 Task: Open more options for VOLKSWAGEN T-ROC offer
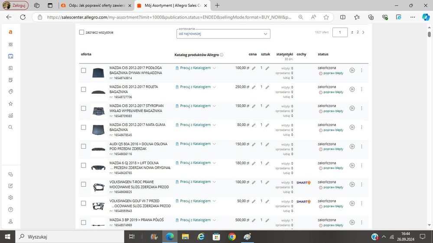click(361, 184)
